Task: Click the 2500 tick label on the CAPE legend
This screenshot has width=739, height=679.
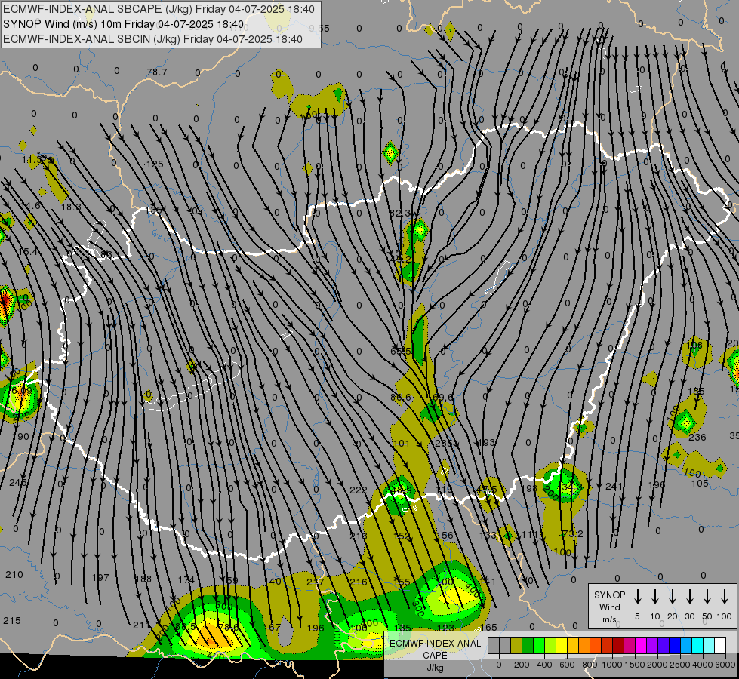Action: (680, 665)
